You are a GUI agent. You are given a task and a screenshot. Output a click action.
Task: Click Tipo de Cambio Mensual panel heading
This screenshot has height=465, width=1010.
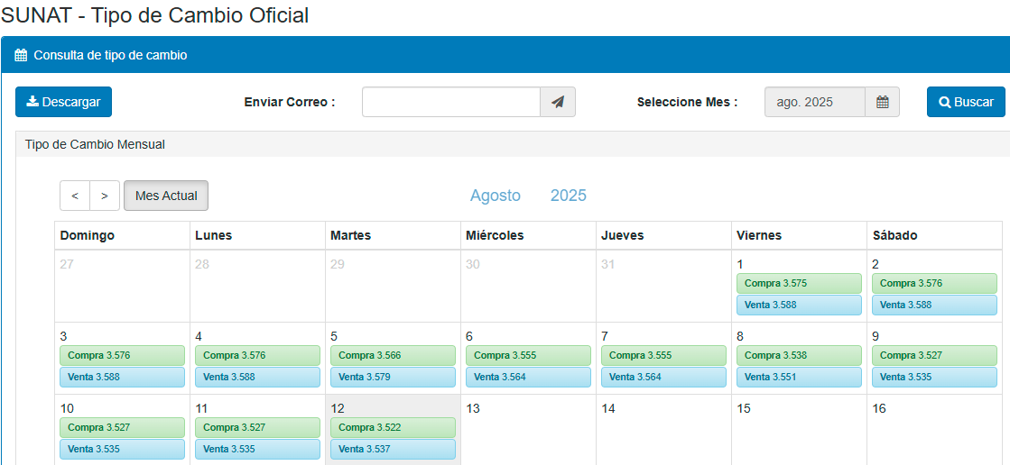95,145
